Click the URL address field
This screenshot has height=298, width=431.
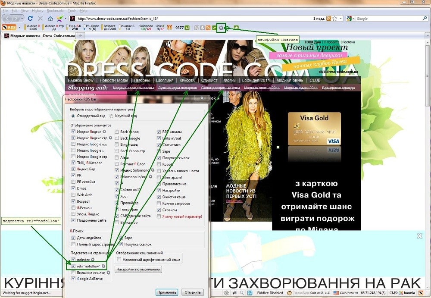click(192, 19)
